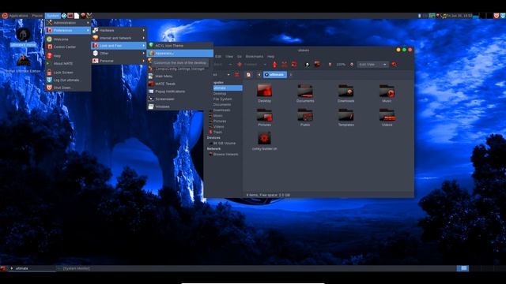Expand the Administration submenu

tap(68, 23)
